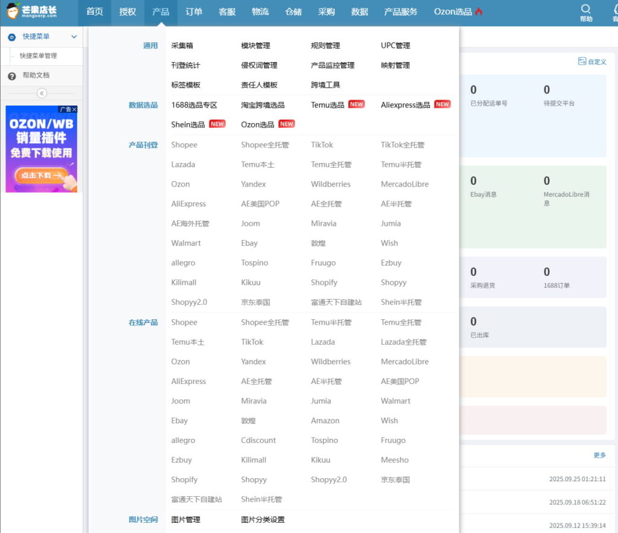
Task: Expand the 快捷菜单 chevron arrow
Action: 74,37
